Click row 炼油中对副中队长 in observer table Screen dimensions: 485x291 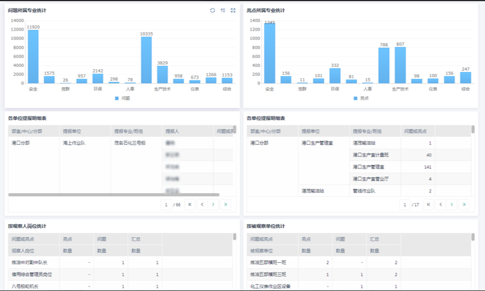point(120,262)
